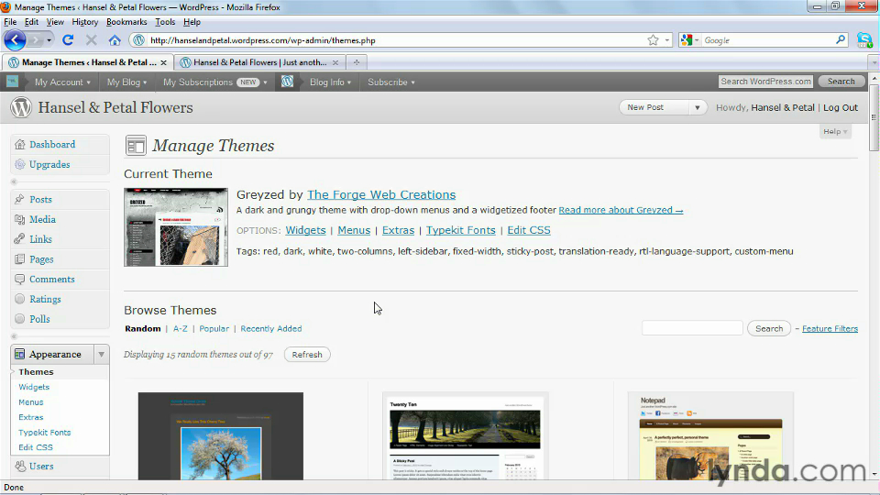Collapse the Appearance menu arrow
This screenshot has height=495, width=880.
[101, 354]
